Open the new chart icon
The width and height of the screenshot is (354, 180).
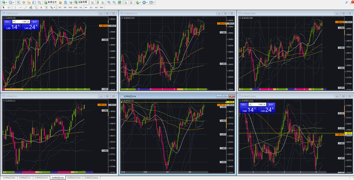4,2
